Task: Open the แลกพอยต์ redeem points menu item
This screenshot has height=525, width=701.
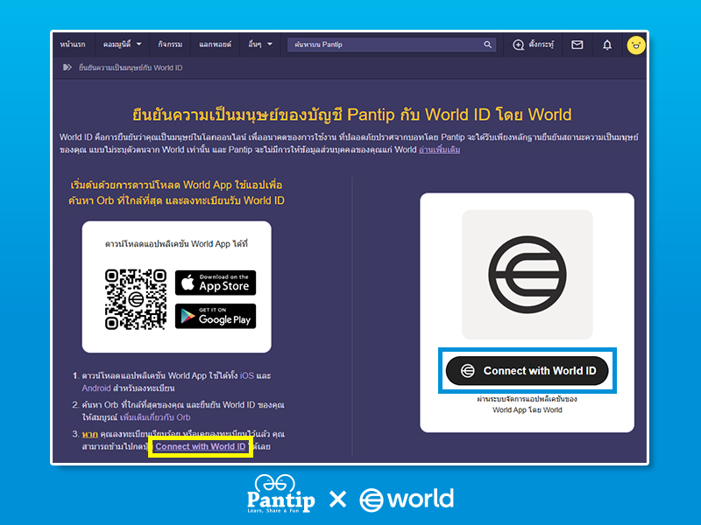Action: point(215,45)
